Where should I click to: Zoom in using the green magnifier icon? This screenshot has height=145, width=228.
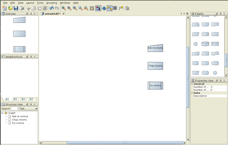click(63, 8)
